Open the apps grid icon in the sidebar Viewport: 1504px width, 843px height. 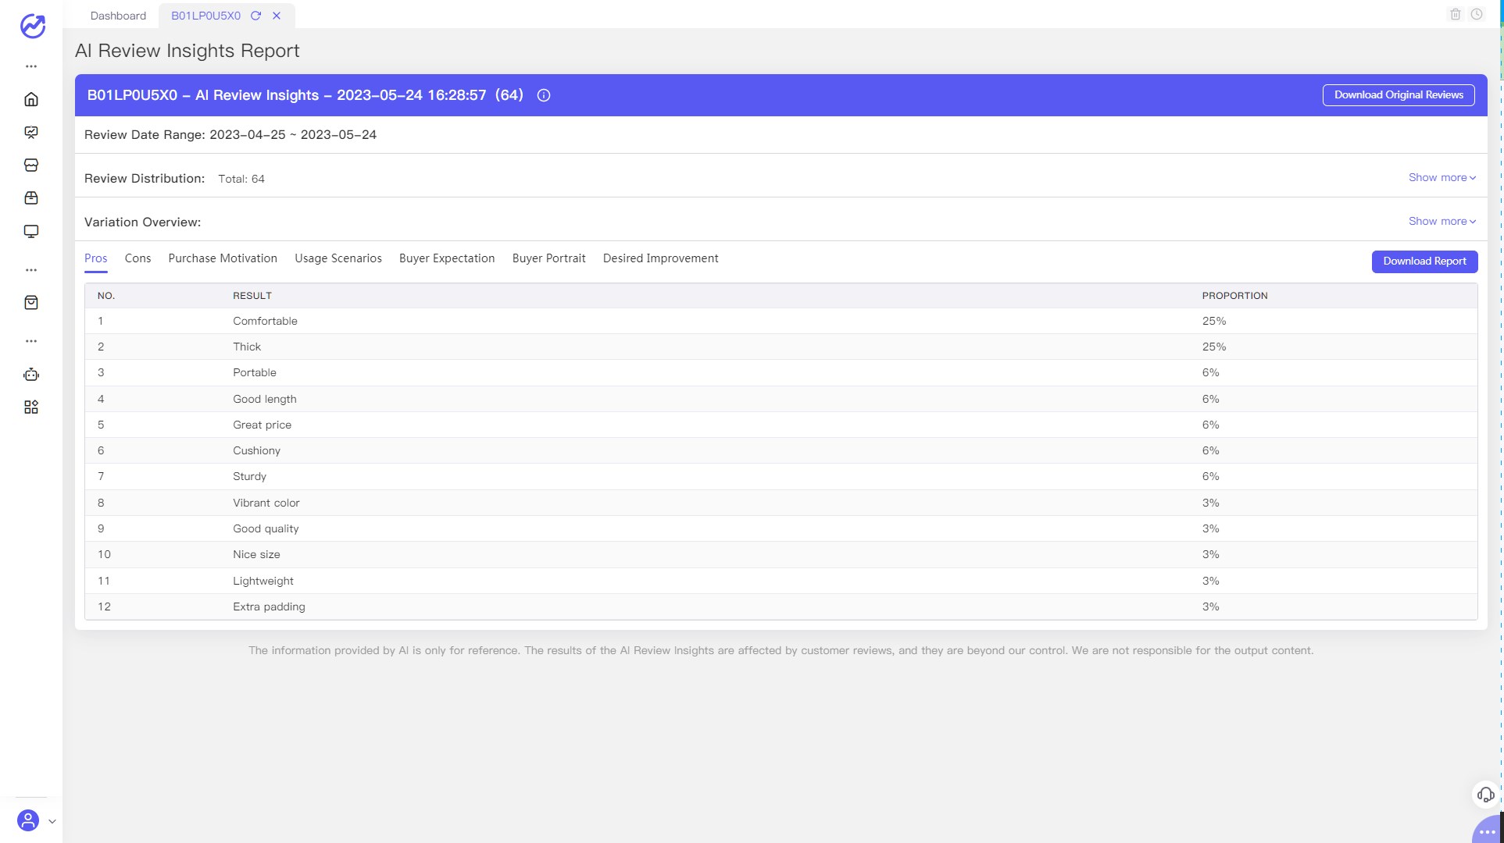click(31, 407)
